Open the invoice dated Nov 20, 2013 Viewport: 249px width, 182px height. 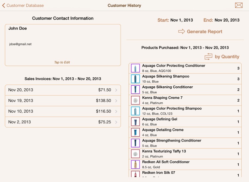[x=63, y=90]
